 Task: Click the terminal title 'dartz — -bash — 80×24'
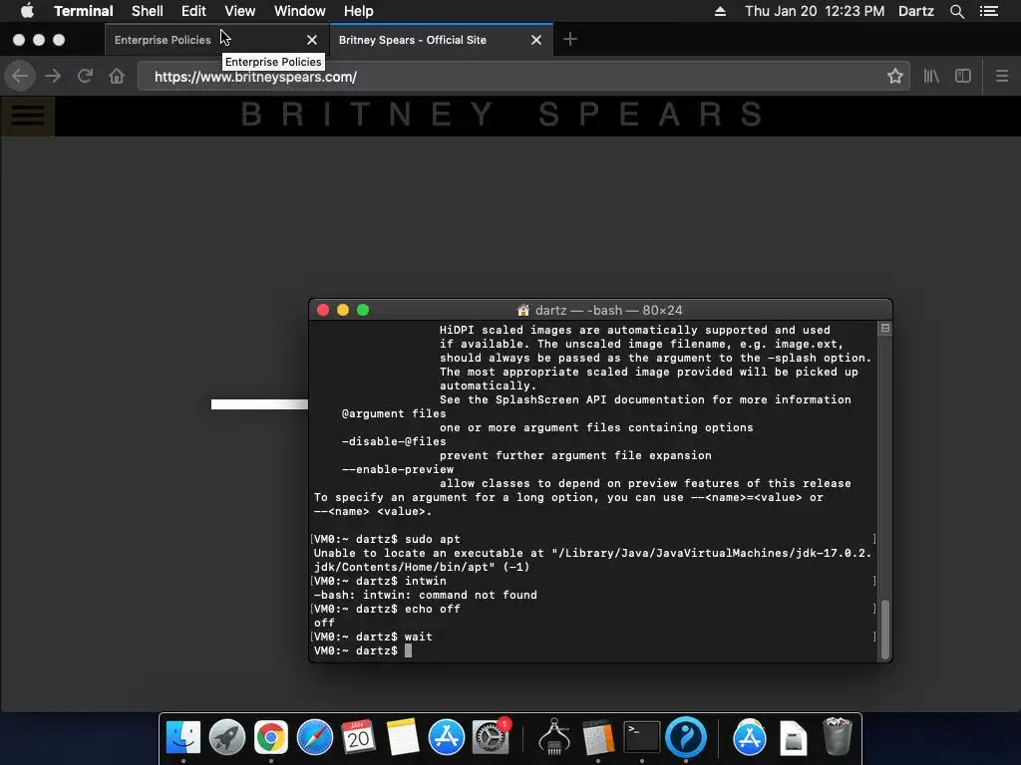tap(608, 311)
